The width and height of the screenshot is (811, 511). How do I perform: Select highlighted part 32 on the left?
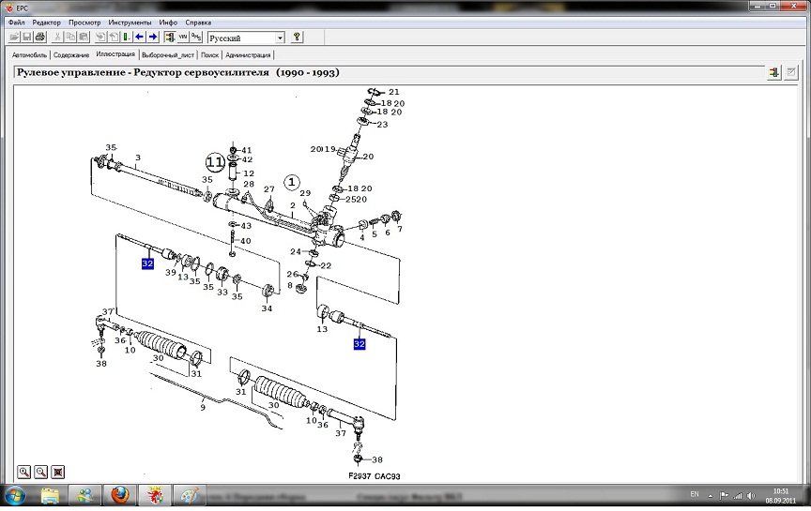[147, 263]
